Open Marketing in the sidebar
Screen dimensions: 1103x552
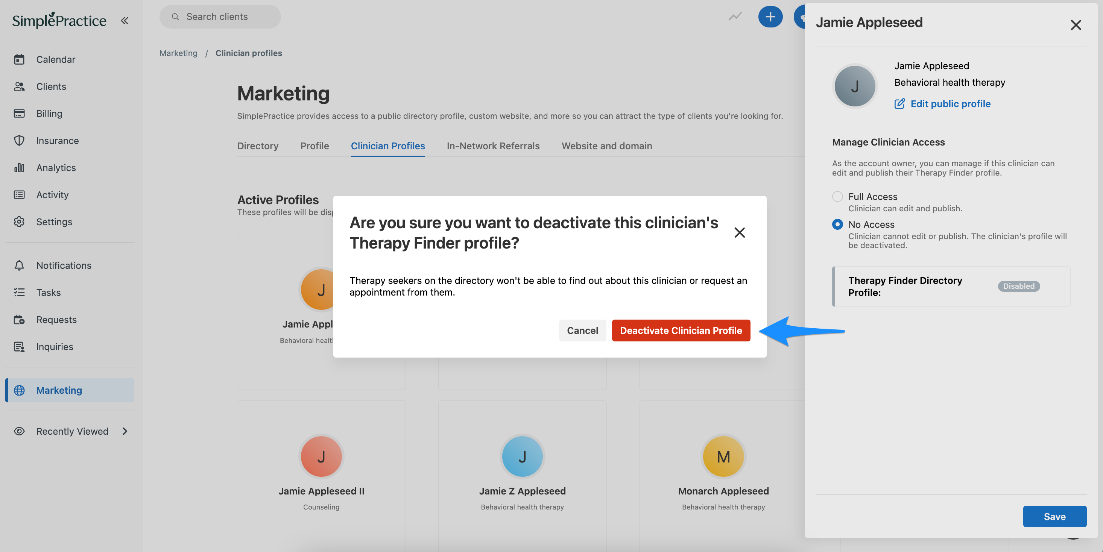69,390
